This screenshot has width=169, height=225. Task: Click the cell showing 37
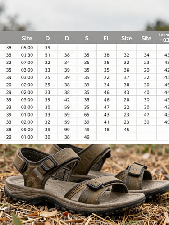pyautogui.click(x=127, y=77)
